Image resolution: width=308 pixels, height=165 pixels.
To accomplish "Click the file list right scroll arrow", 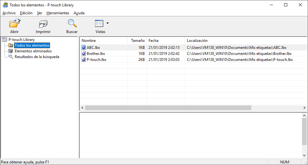I will 304,108.
